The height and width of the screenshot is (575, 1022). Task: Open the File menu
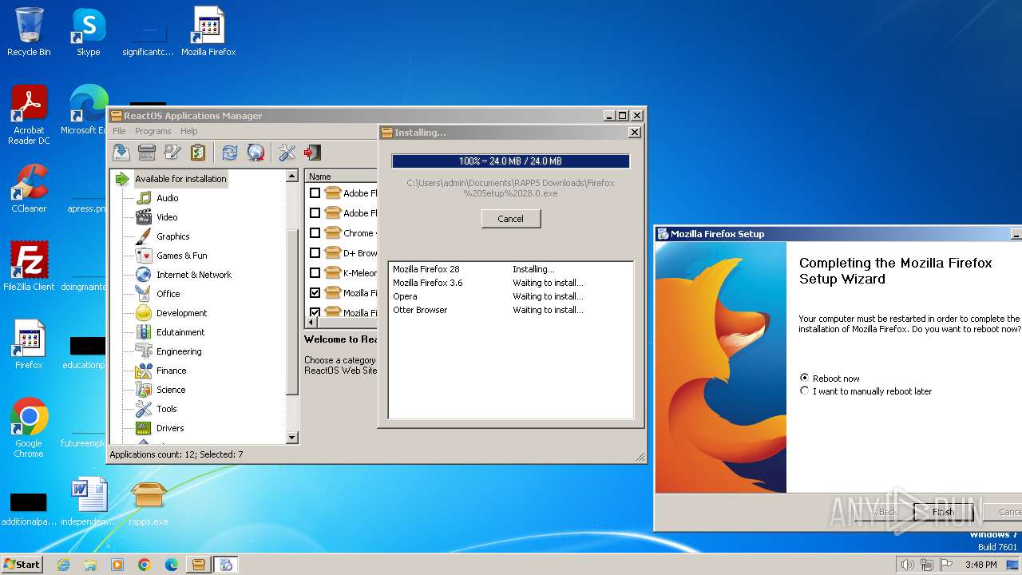pyautogui.click(x=119, y=131)
